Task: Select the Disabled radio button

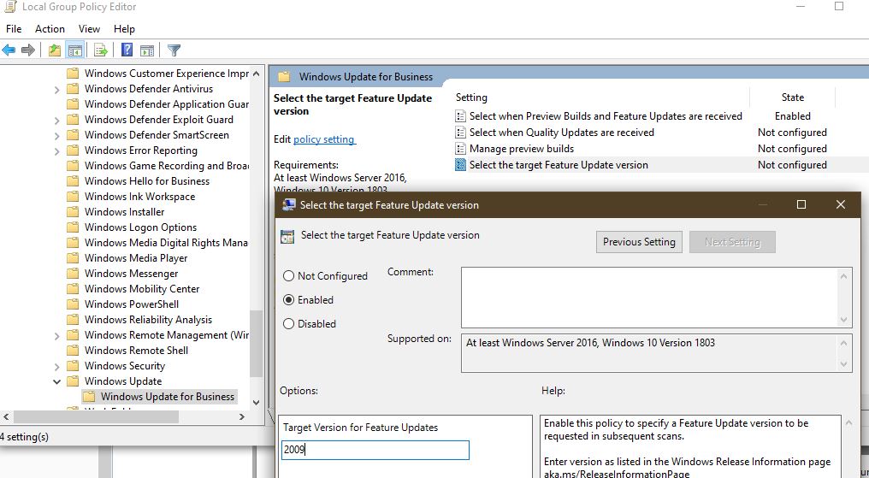Action: 288,324
